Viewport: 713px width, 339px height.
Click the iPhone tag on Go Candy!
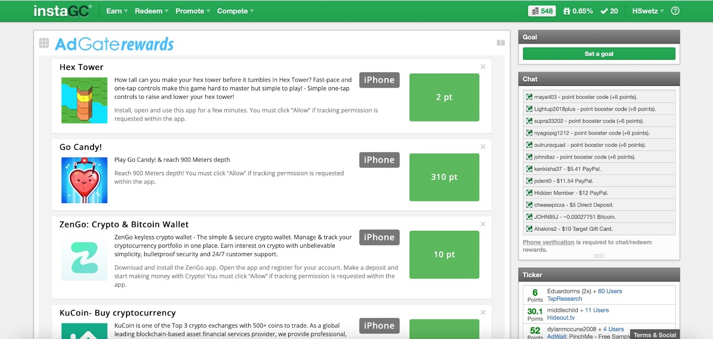[x=379, y=160]
